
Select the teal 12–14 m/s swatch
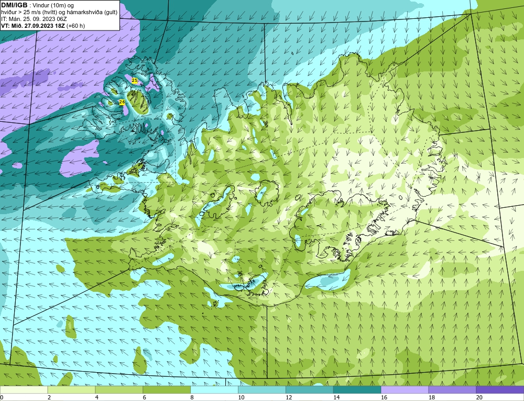[x=310, y=389]
